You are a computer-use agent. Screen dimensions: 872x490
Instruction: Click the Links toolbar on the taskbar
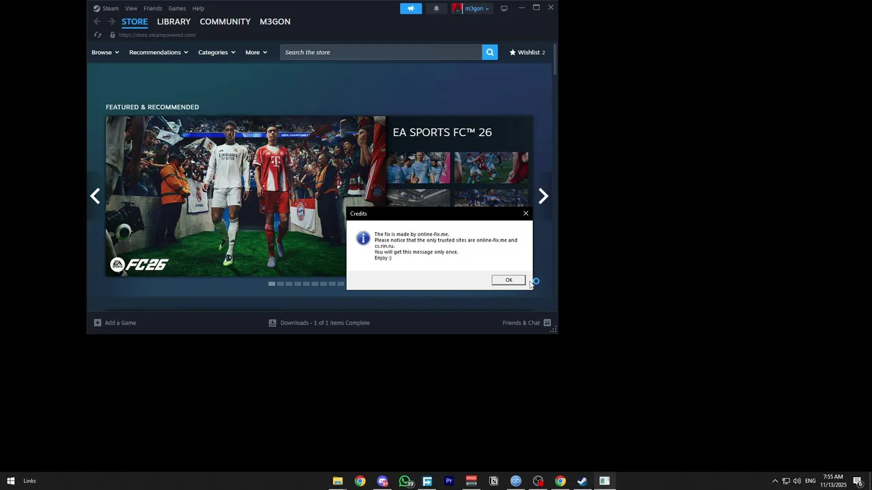point(30,481)
